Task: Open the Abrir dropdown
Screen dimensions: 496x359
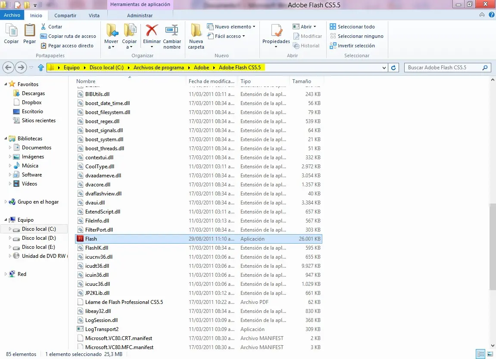Action: [x=304, y=27]
